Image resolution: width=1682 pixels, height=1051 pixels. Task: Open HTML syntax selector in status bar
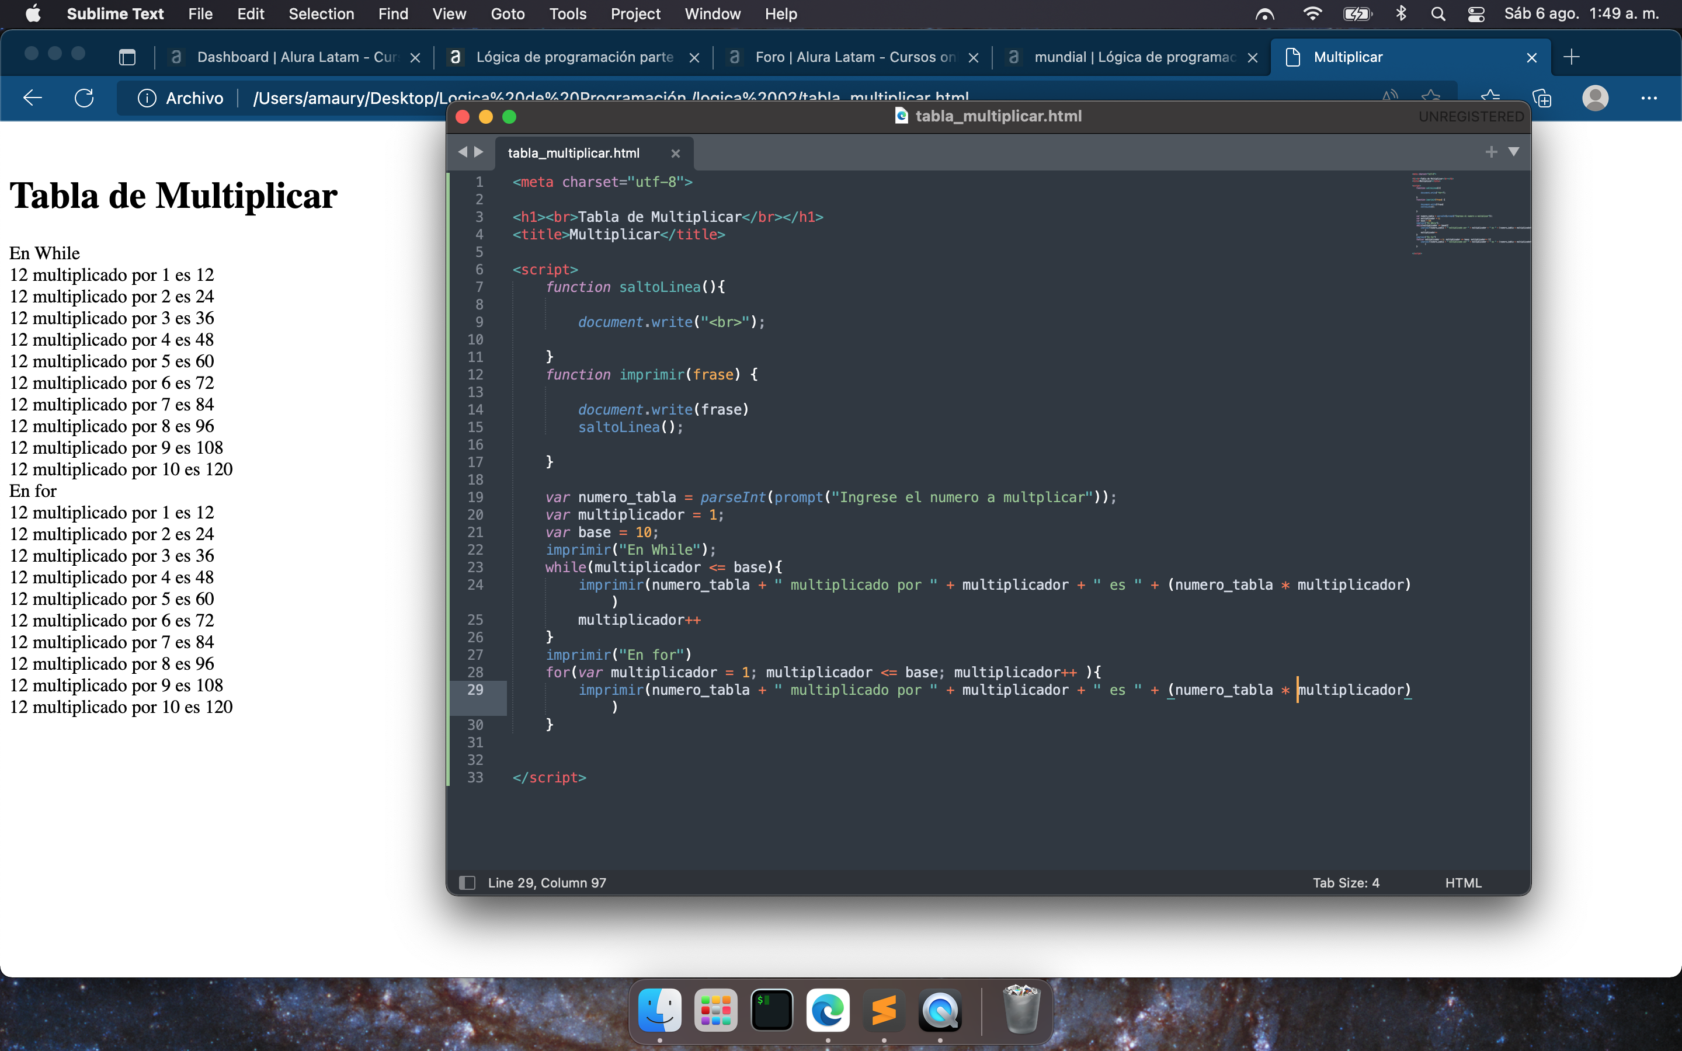(1463, 883)
